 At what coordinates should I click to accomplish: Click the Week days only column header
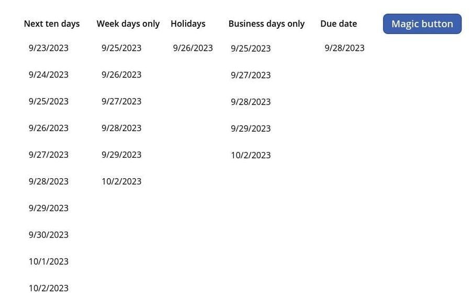click(x=128, y=24)
